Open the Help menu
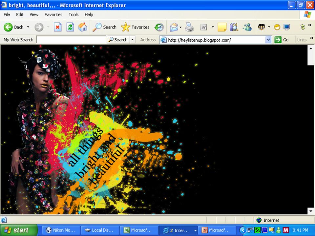Viewport: 315px width, 236px height. pos(89,15)
